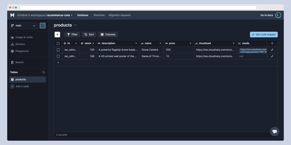
Task: Click the price cell showing 15
Action: [179, 56]
